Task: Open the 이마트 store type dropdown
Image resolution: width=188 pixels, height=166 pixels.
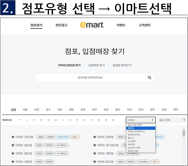Action: pyautogui.click(x=141, y=120)
